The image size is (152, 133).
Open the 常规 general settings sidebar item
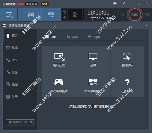coord(20,48)
